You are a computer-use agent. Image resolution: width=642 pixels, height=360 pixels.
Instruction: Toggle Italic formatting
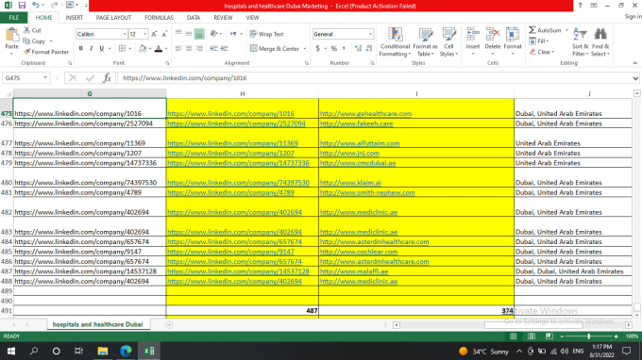tap(91, 49)
